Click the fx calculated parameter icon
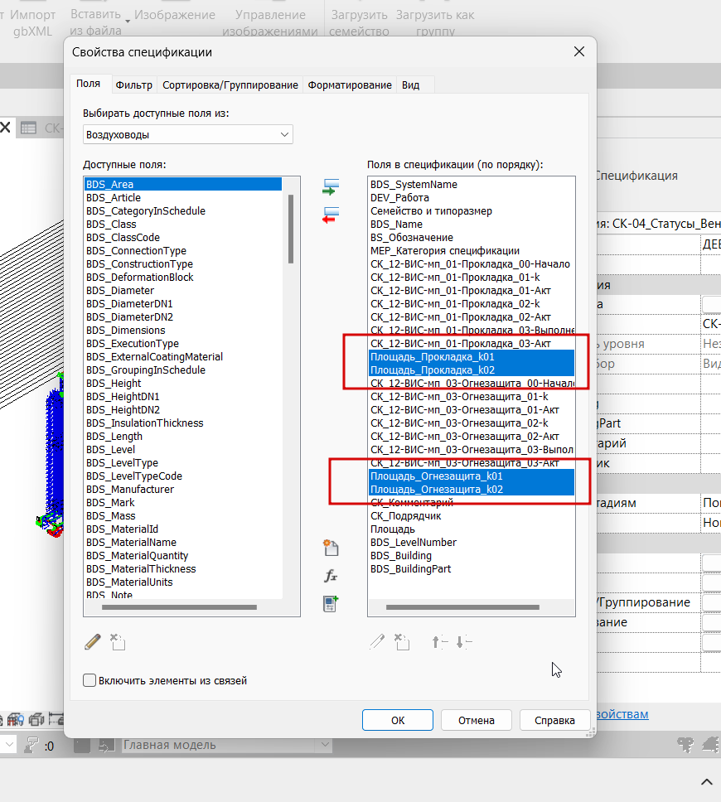Screen dimensions: 721x802 (x=331, y=576)
